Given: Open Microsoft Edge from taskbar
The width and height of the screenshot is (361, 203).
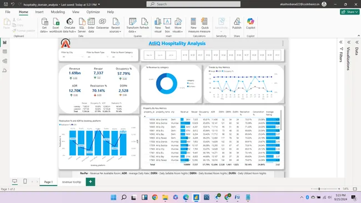Looking at the screenshot, I should point(186,197).
